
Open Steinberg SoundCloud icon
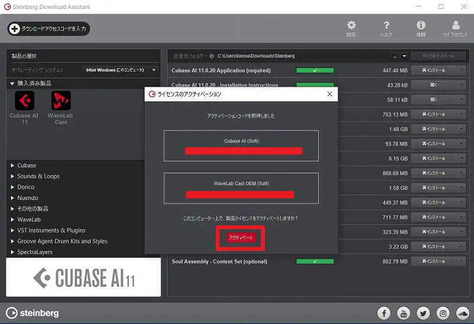462,313
